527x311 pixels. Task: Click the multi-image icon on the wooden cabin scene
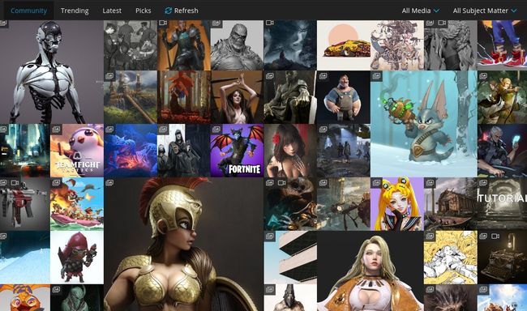(430, 183)
